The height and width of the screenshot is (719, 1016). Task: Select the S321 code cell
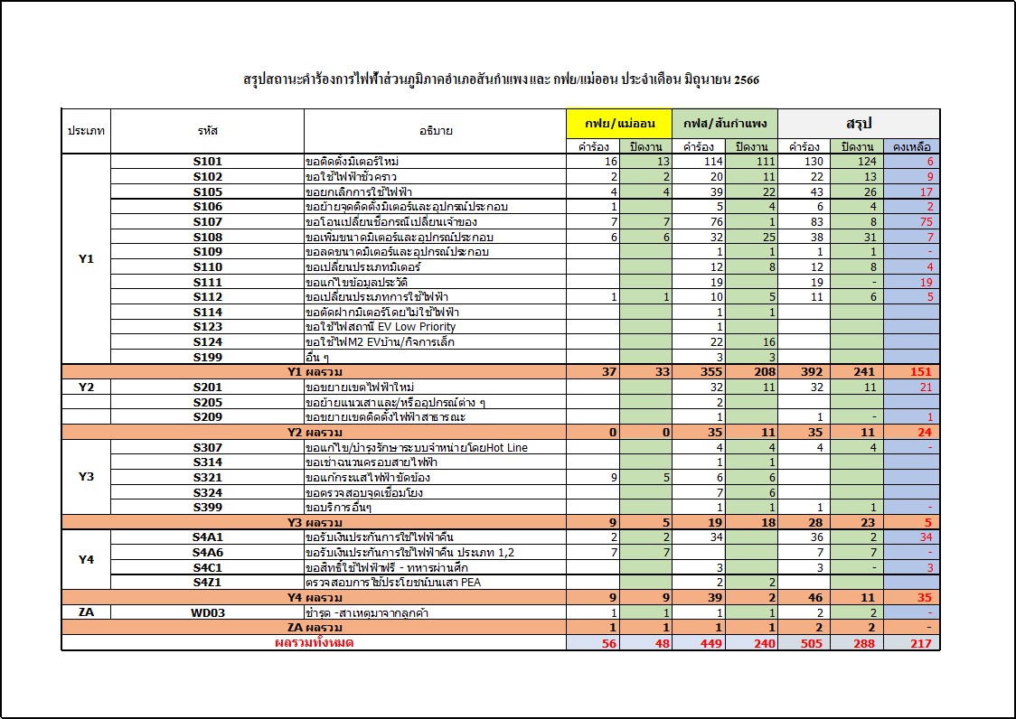coord(207,478)
